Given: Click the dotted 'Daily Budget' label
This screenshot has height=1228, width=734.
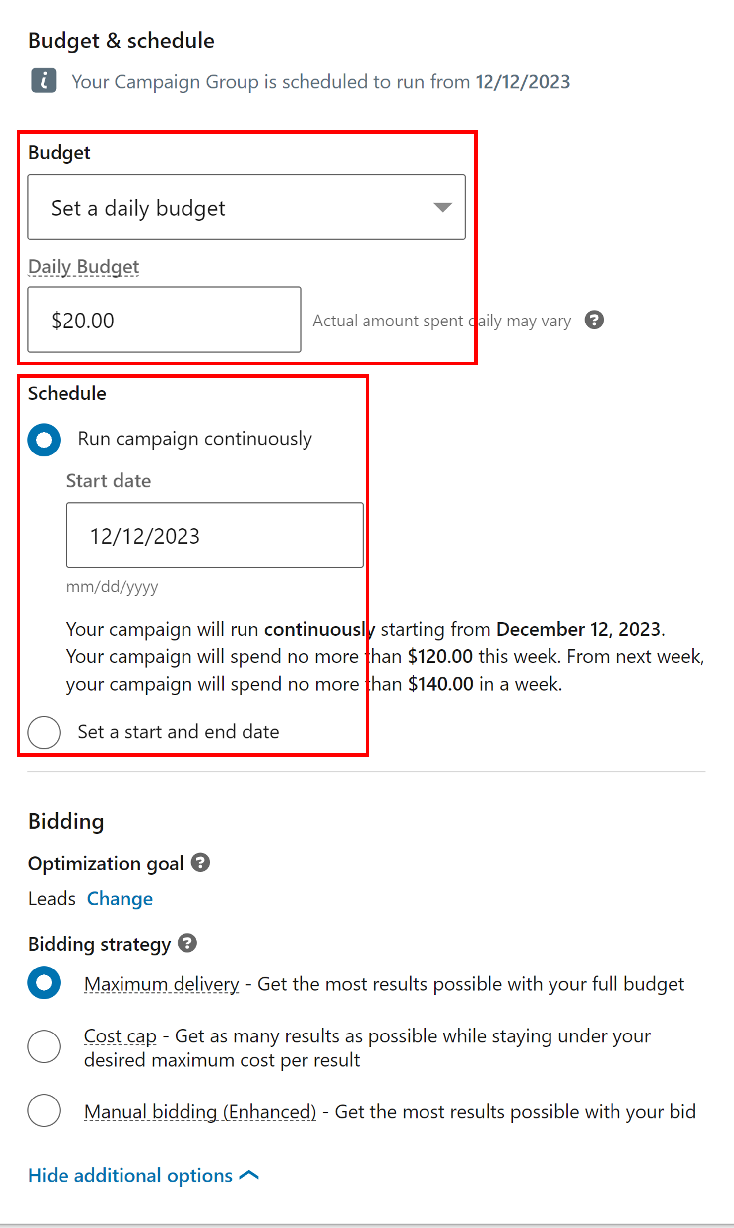Looking at the screenshot, I should click(x=83, y=266).
